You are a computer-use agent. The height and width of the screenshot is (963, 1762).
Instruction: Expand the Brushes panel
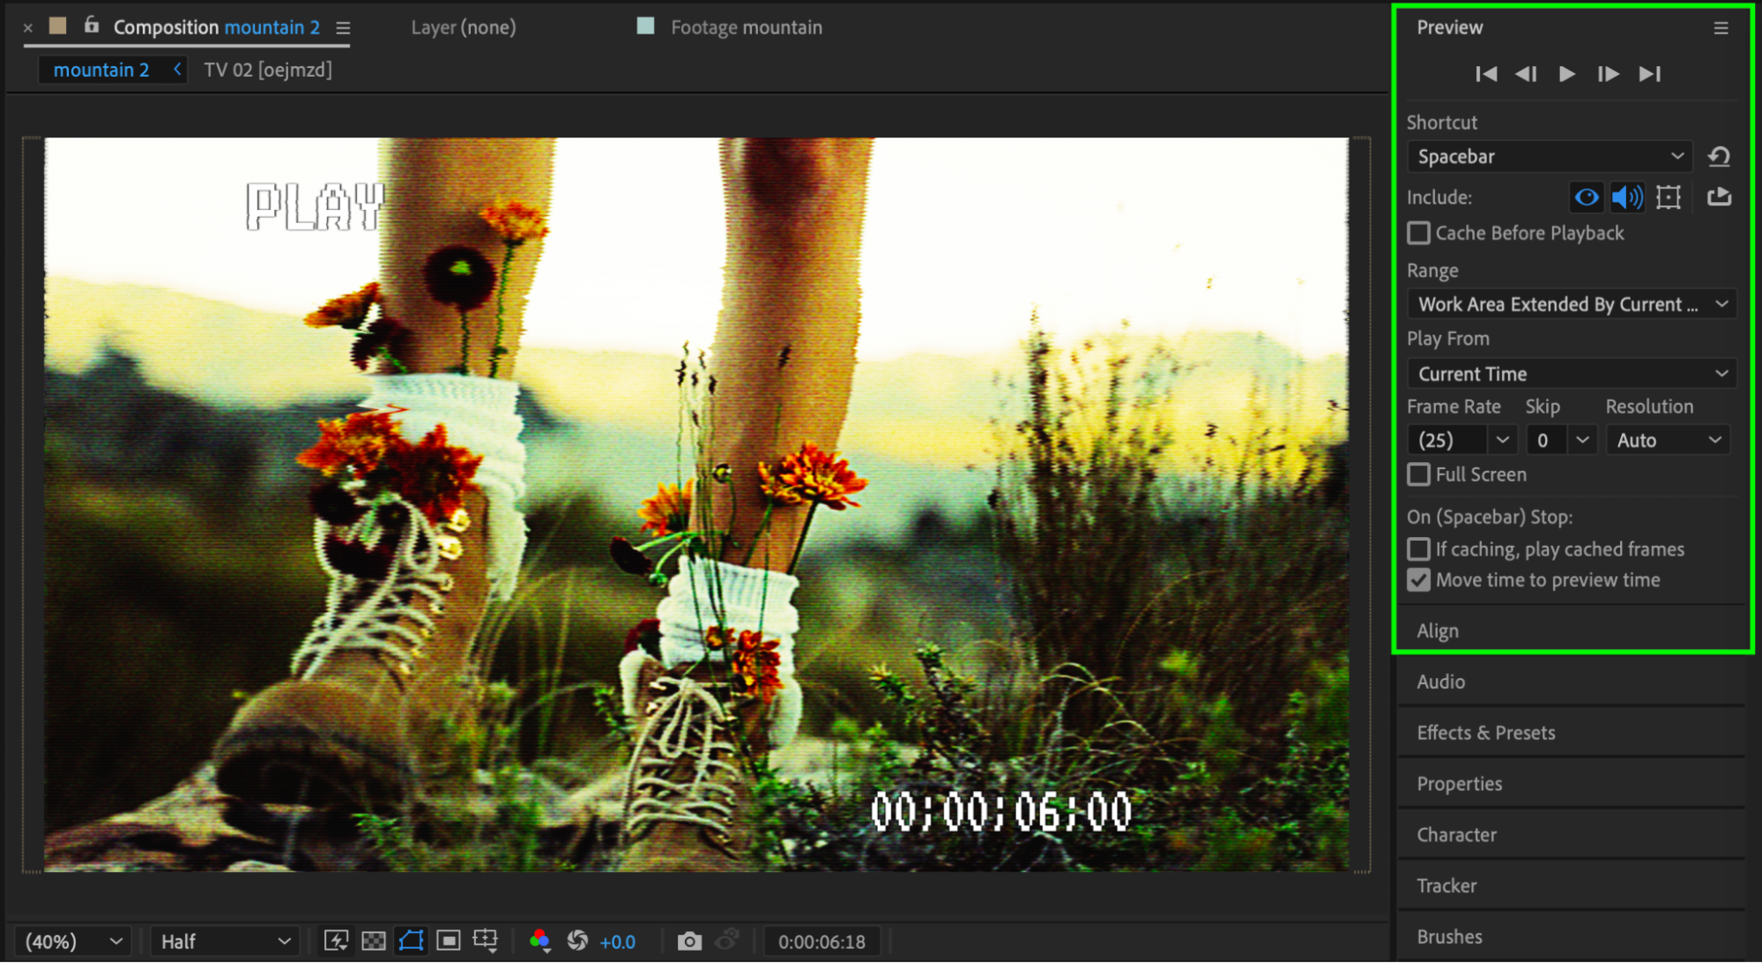coord(1572,937)
